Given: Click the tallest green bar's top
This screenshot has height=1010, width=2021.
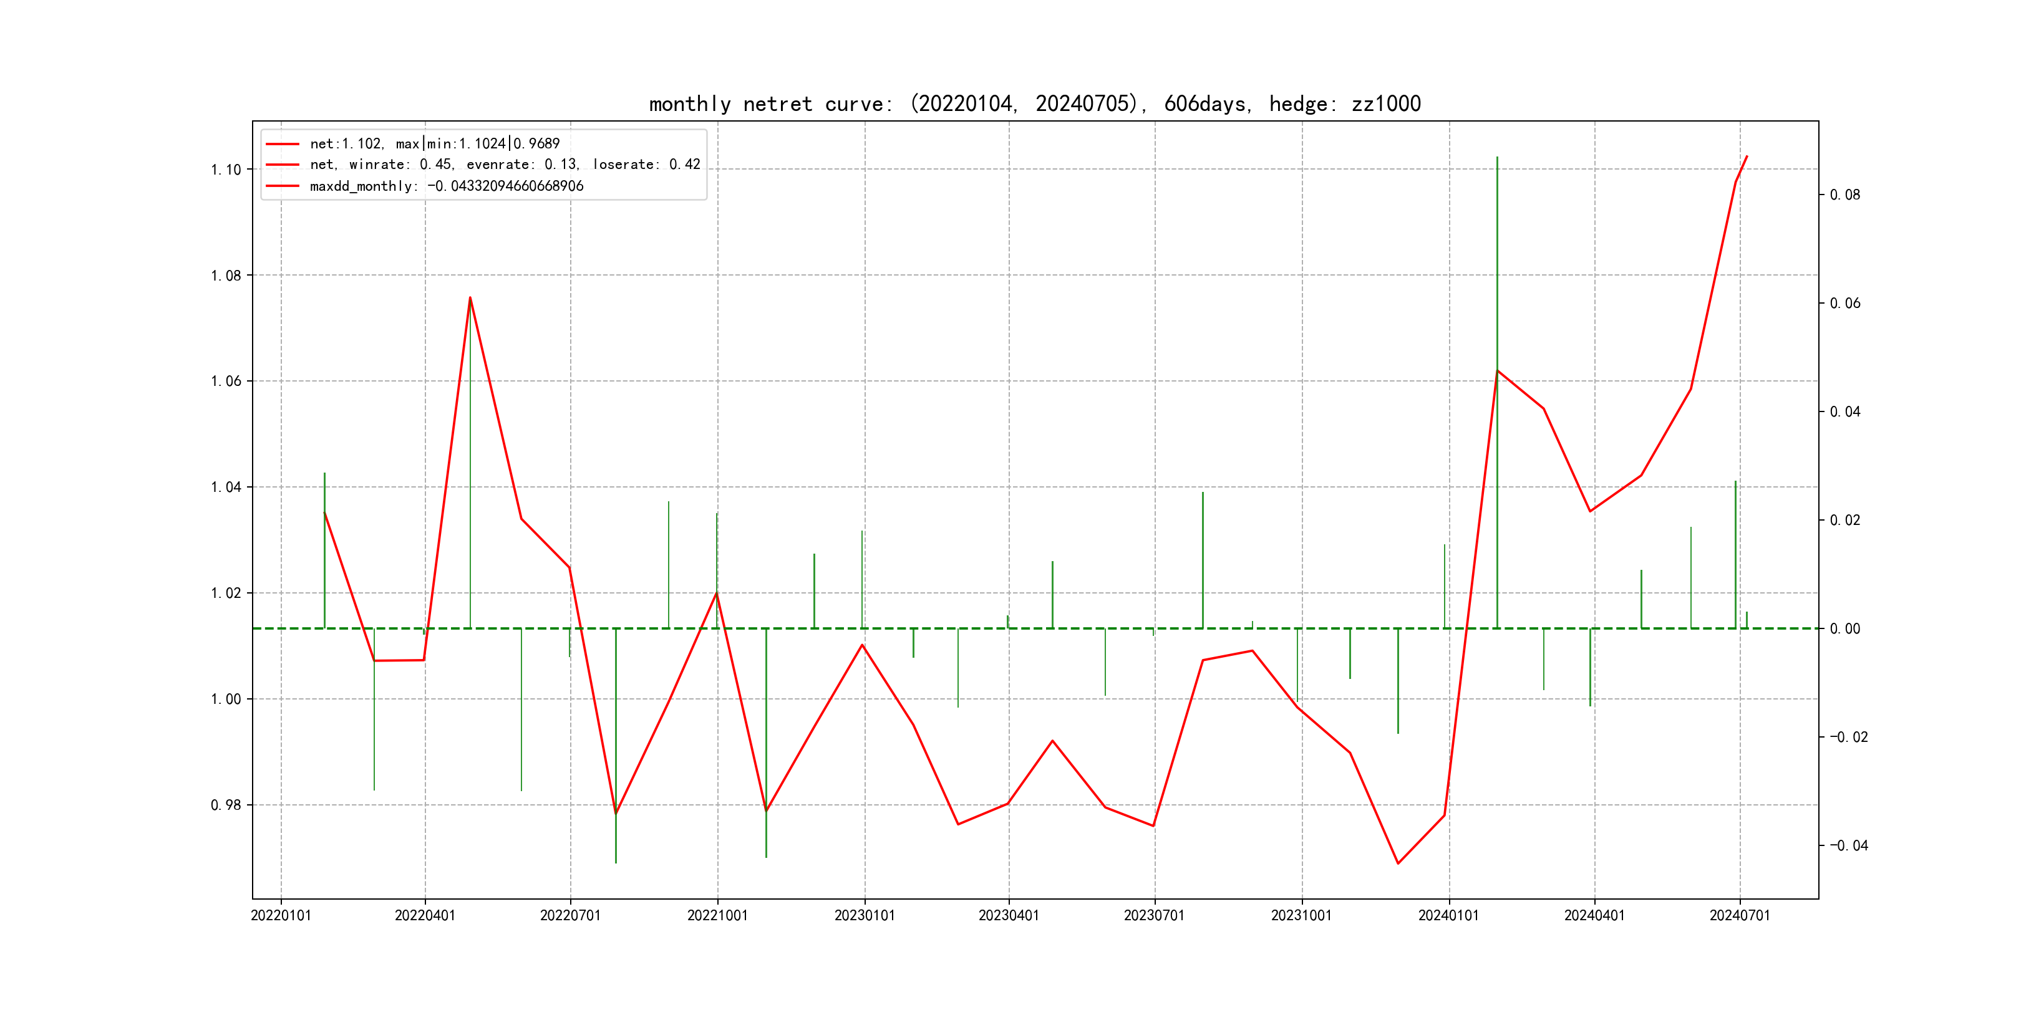Looking at the screenshot, I should click(1497, 158).
